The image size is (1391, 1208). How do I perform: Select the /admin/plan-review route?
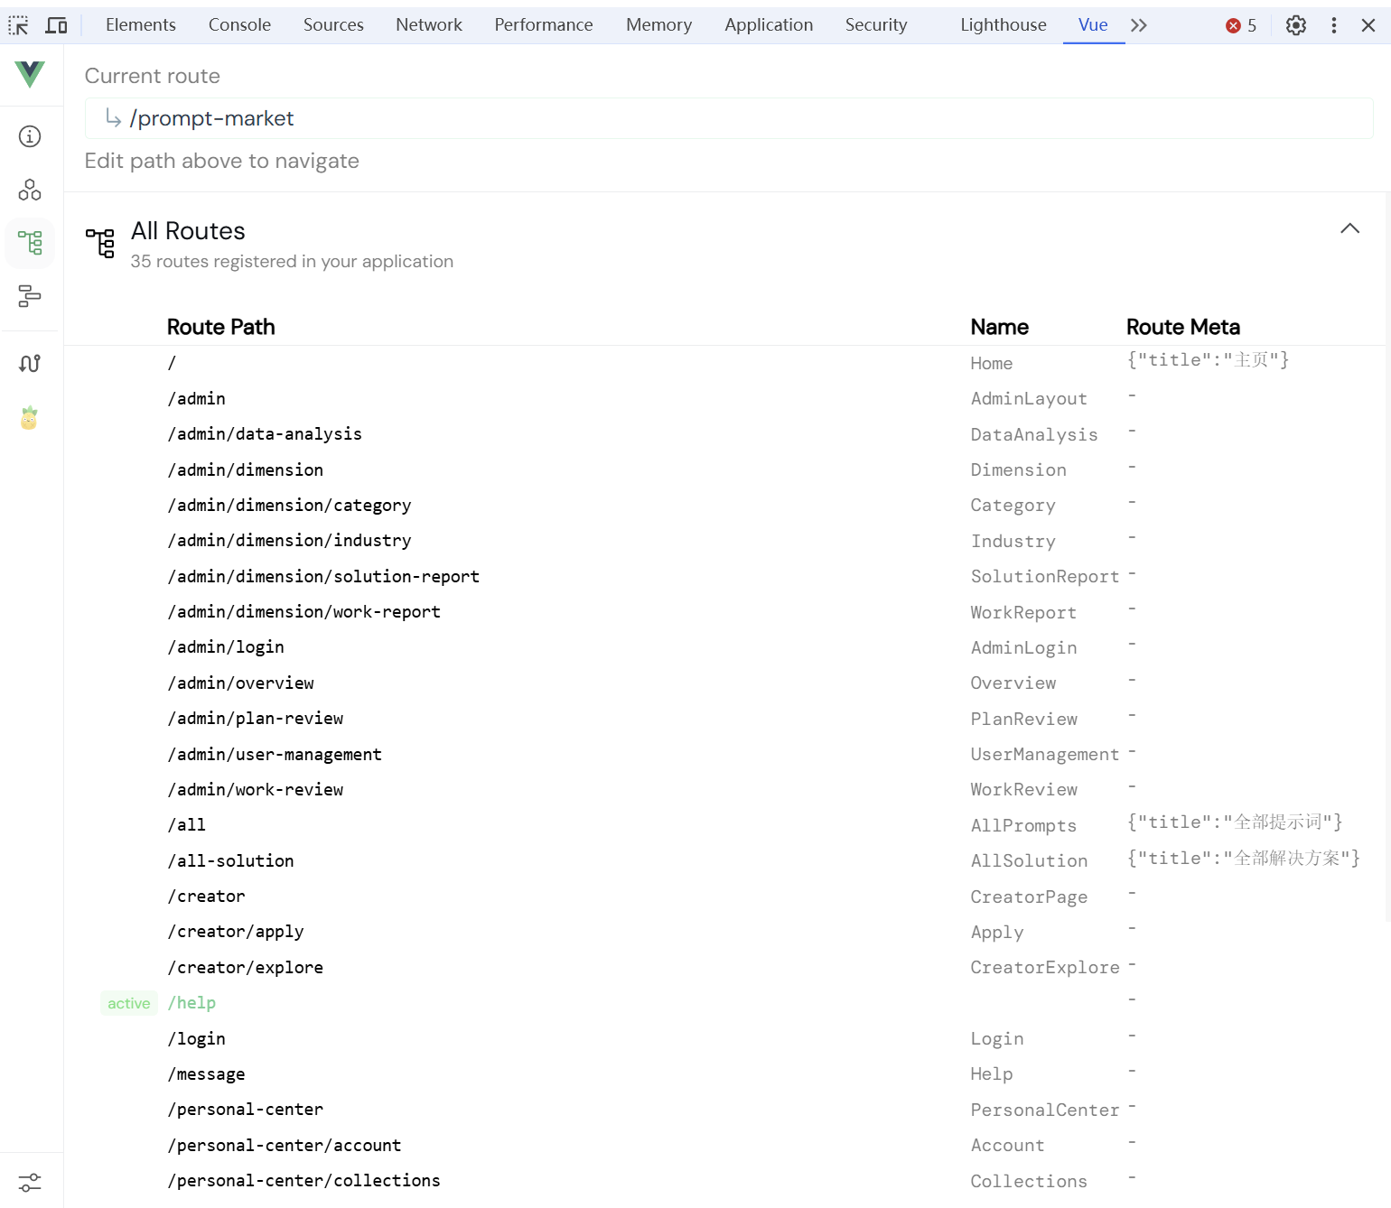256,719
